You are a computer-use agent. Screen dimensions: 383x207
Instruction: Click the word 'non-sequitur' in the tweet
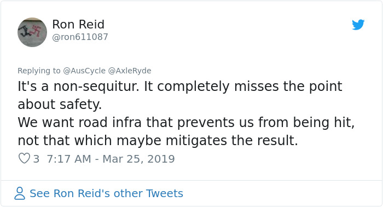(96, 87)
